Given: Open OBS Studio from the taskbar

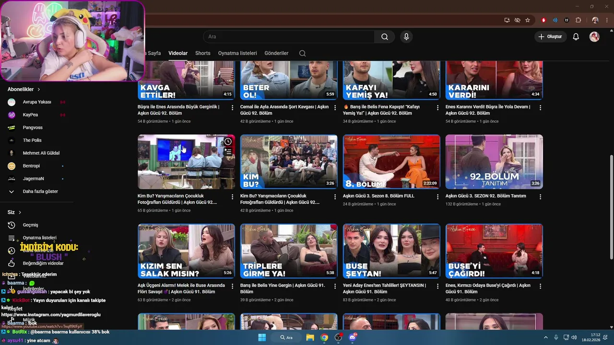Looking at the screenshot, I should tap(339, 337).
